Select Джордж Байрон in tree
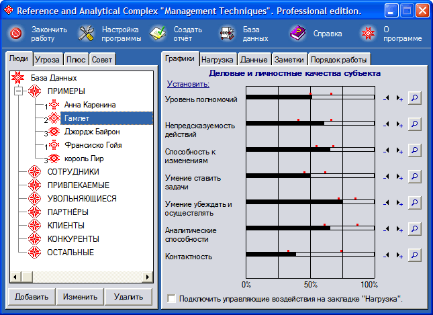Screen dimensions: 433x315 pos(92,132)
